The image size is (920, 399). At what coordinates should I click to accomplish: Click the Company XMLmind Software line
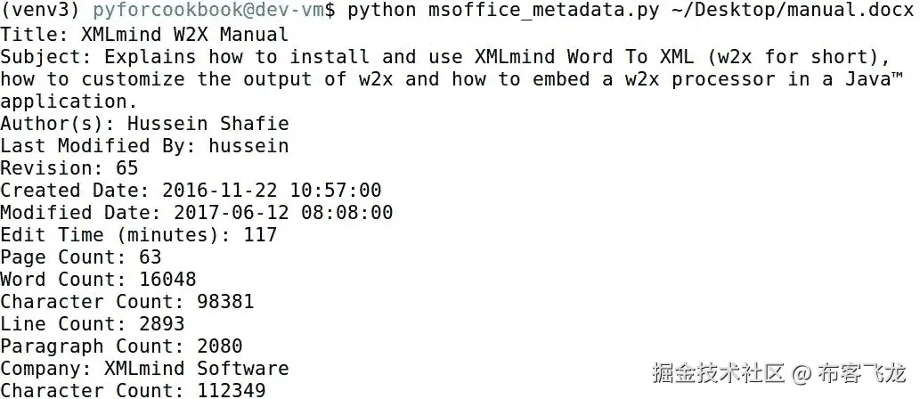click(144, 369)
